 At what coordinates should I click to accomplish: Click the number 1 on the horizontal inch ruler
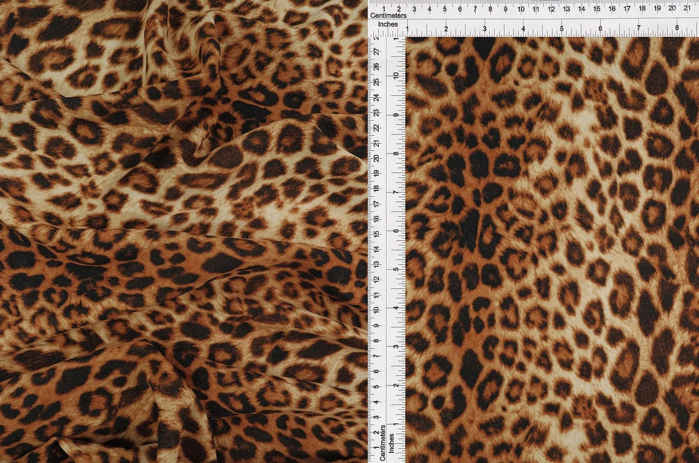407,27
